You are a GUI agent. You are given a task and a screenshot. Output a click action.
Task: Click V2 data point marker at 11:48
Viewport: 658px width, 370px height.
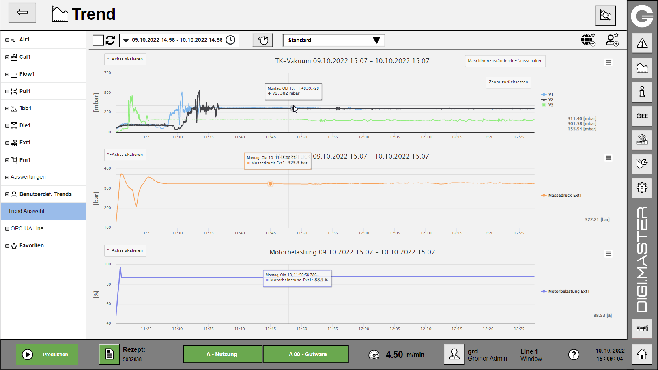(292, 108)
